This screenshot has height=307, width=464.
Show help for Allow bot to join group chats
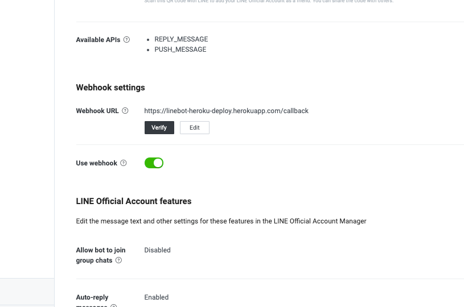(119, 260)
